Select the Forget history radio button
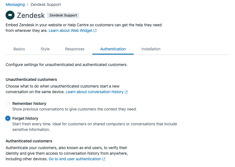This screenshot has width=235, height=167. click(x=8, y=118)
